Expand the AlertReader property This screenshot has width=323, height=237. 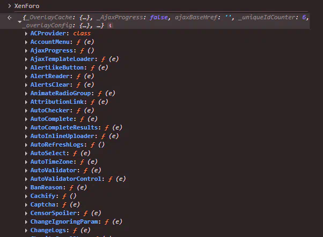click(26, 77)
